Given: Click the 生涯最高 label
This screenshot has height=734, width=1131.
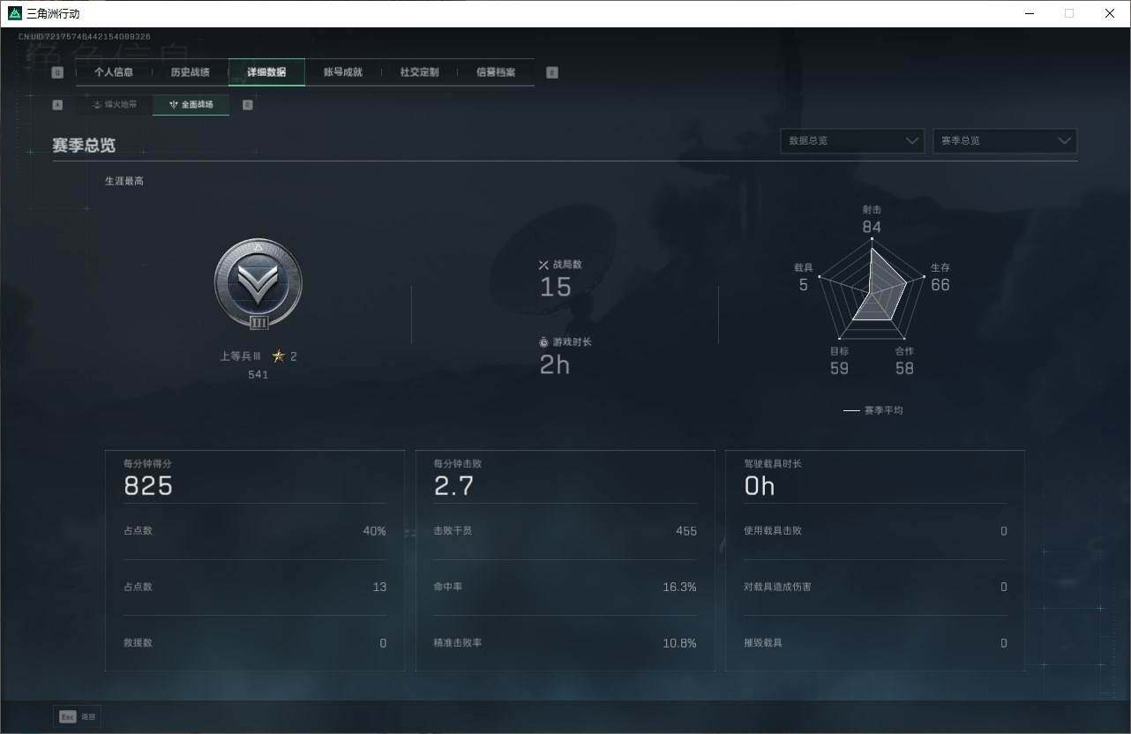Looking at the screenshot, I should click(124, 181).
